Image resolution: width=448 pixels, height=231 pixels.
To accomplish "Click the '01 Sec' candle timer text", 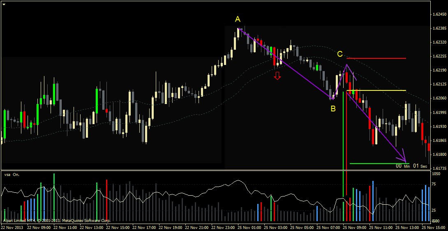I will (420, 166).
